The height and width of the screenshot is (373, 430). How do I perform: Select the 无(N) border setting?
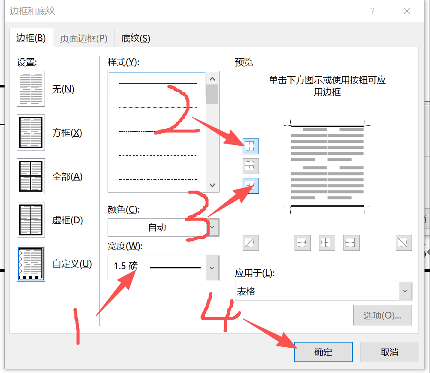(30, 89)
